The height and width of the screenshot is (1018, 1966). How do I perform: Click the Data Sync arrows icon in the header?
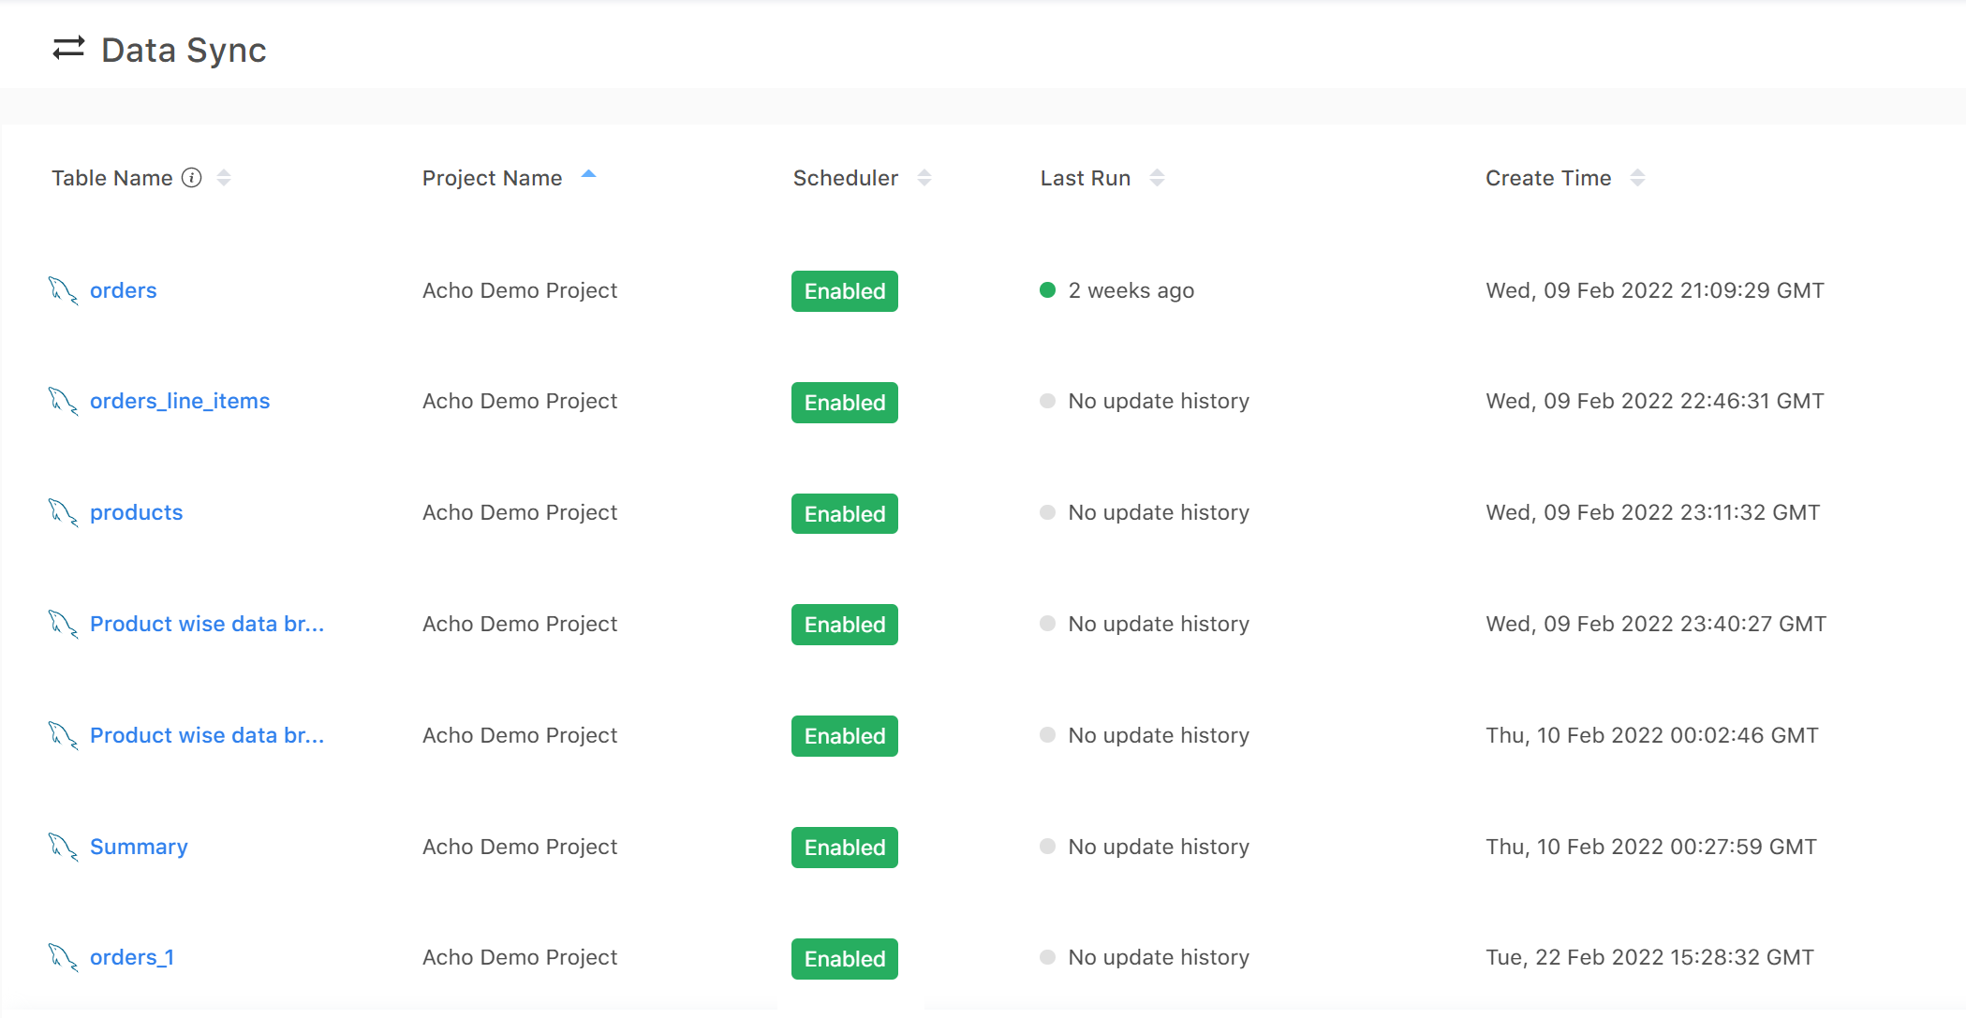click(67, 50)
